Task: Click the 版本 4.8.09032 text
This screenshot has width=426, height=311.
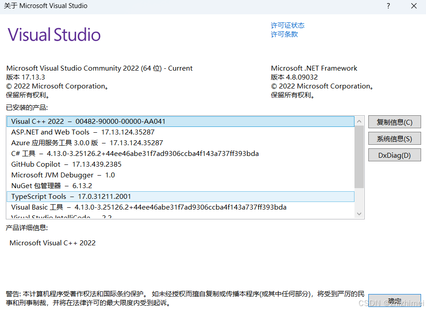Action: [x=294, y=77]
